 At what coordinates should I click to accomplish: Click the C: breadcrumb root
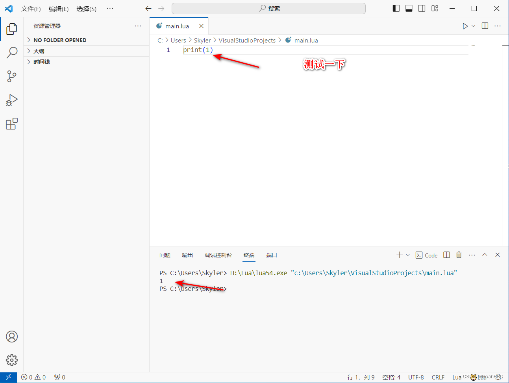160,40
